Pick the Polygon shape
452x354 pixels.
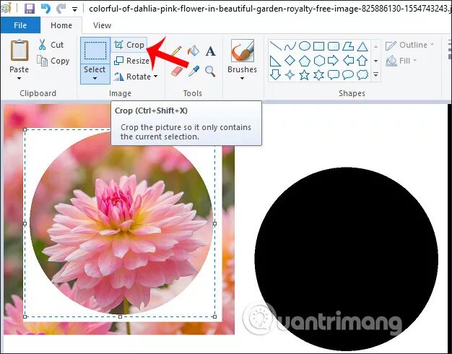(x=348, y=46)
